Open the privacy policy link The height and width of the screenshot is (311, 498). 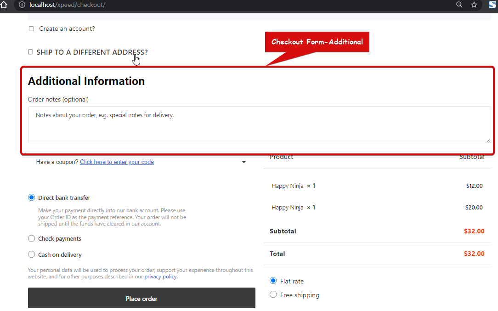[160, 277]
